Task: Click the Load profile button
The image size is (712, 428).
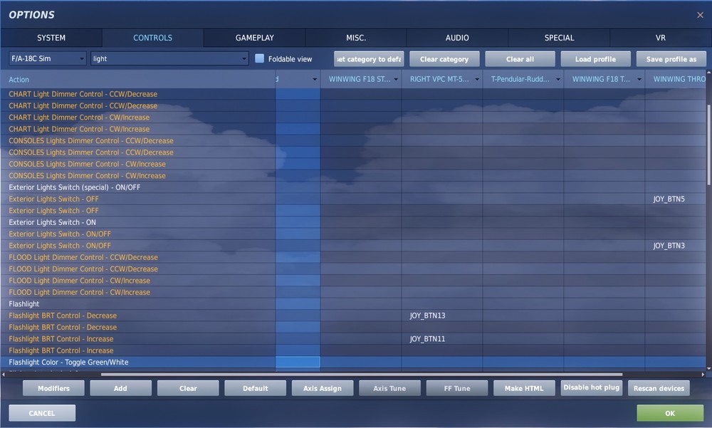Action: (x=595, y=59)
